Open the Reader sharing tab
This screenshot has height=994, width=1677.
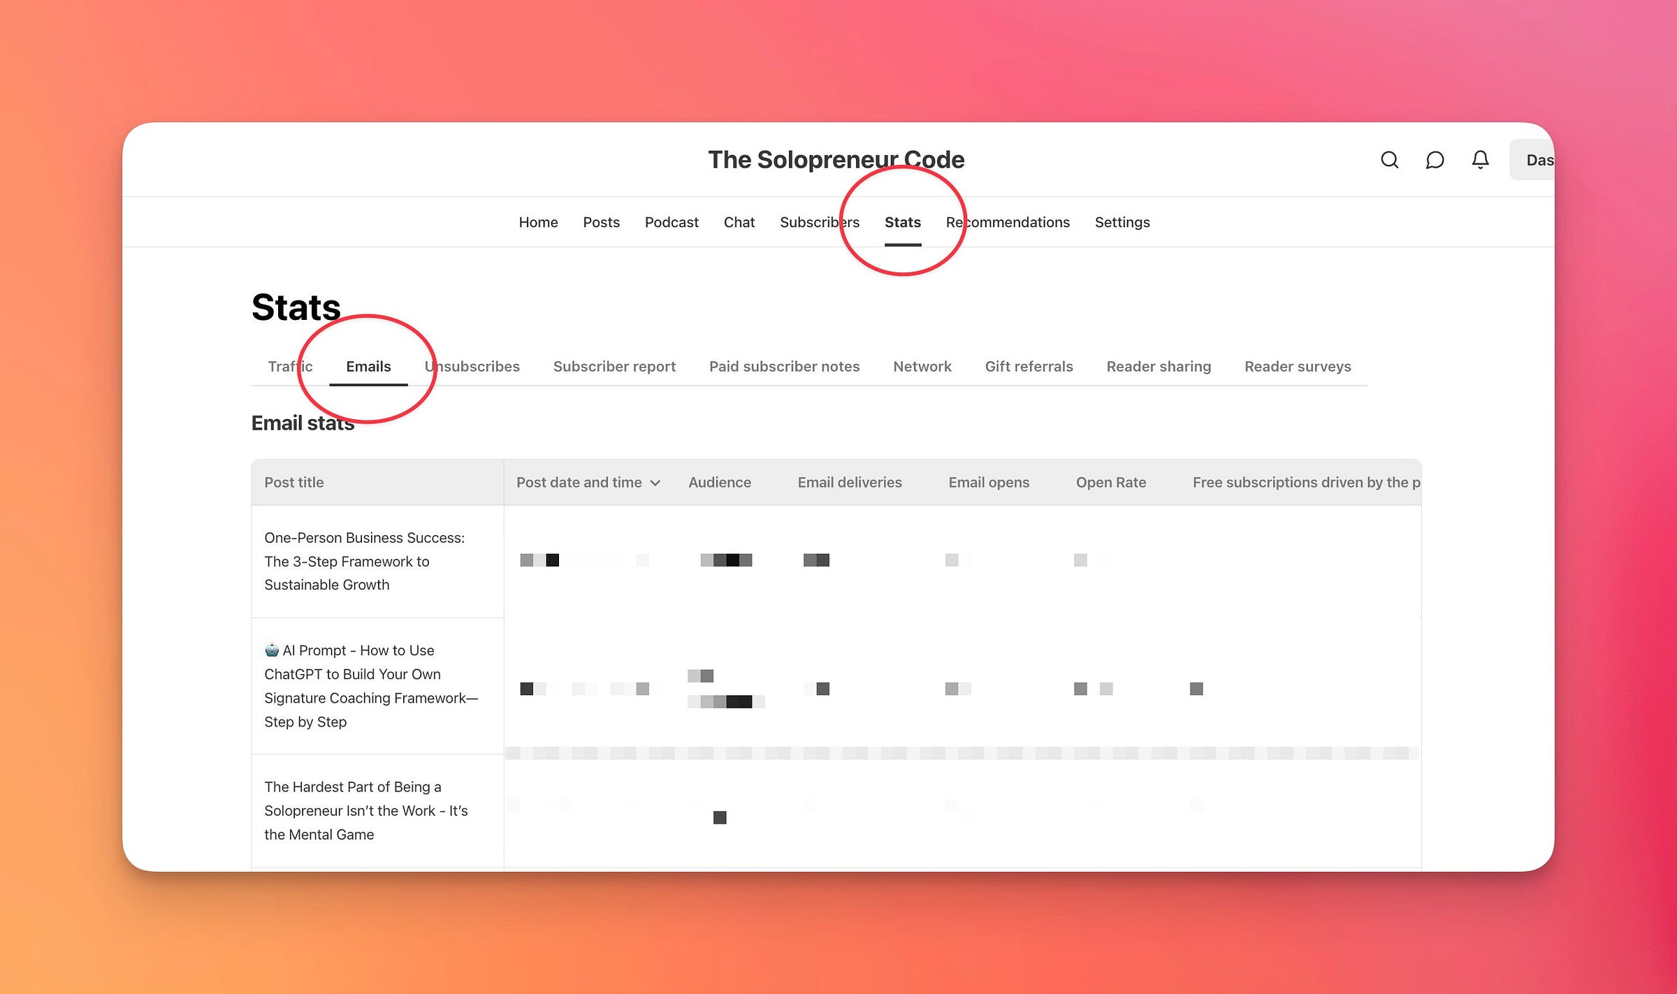(1159, 366)
